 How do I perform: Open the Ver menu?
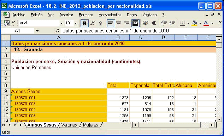click(51, 15)
